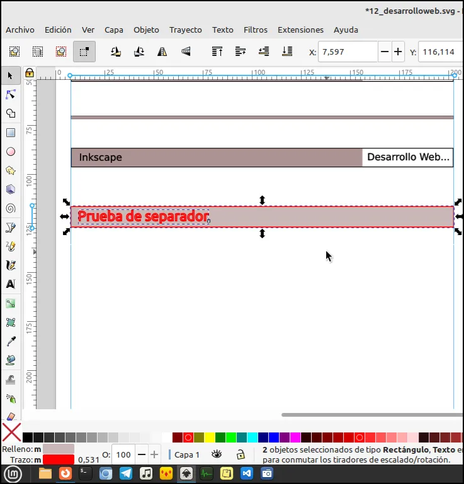
Task: Select the Tweak tool
Action: pyautogui.click(x=11, y=380)
